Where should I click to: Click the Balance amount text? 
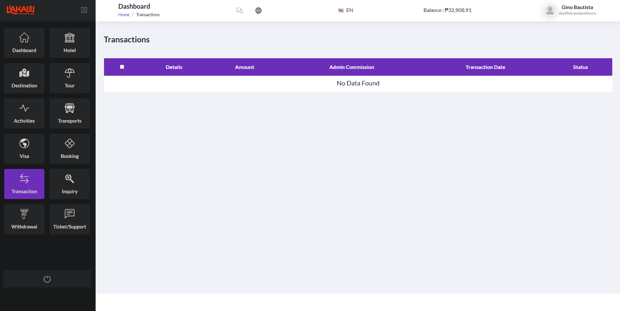448,10
